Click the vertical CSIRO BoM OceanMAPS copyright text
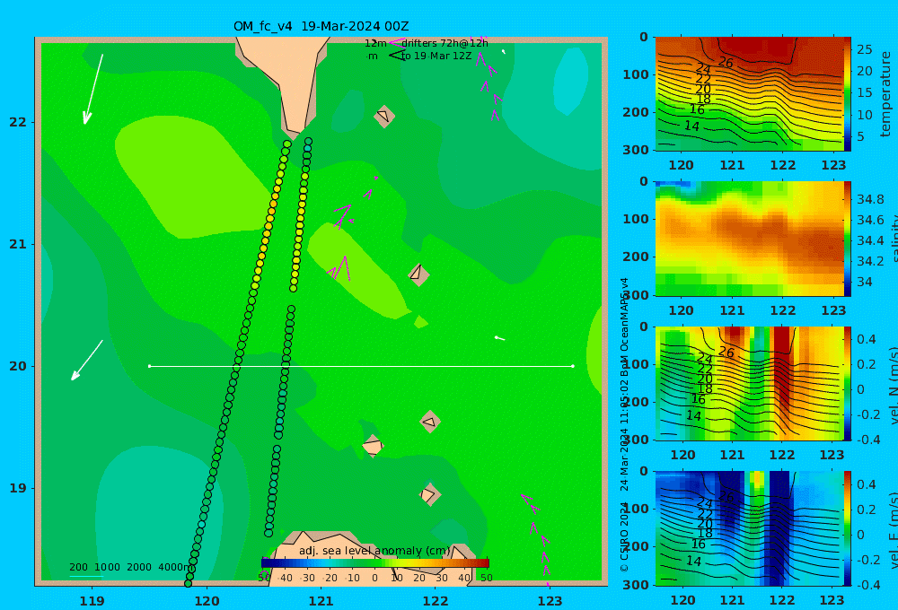 coord(624,424)
